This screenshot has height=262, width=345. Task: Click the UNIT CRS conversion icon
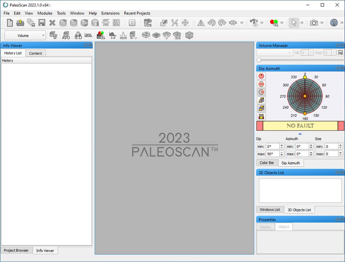106,23
